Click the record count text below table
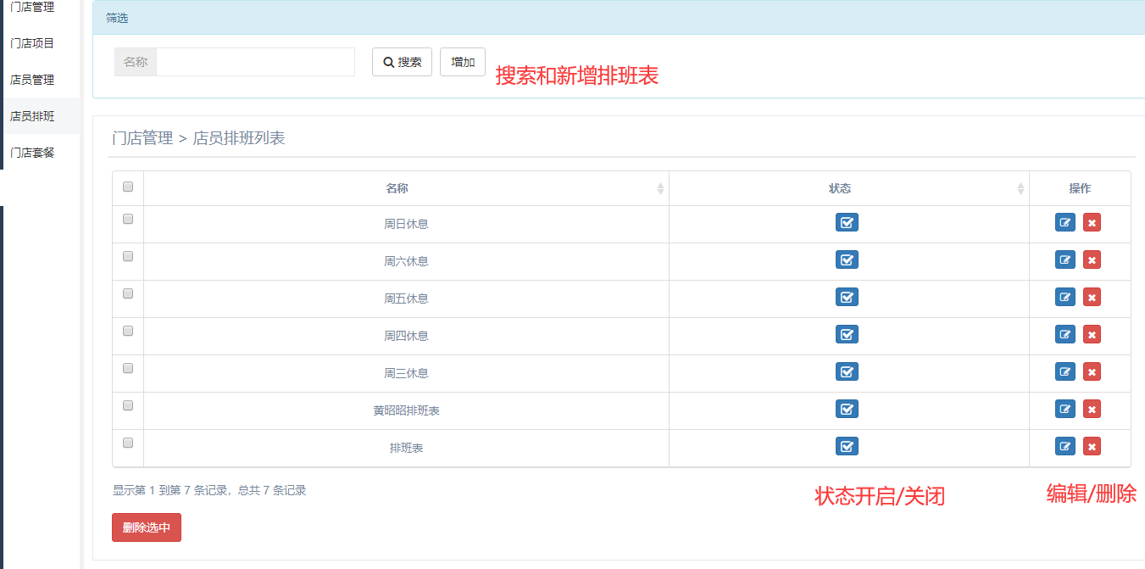 (x=209, y=490)
